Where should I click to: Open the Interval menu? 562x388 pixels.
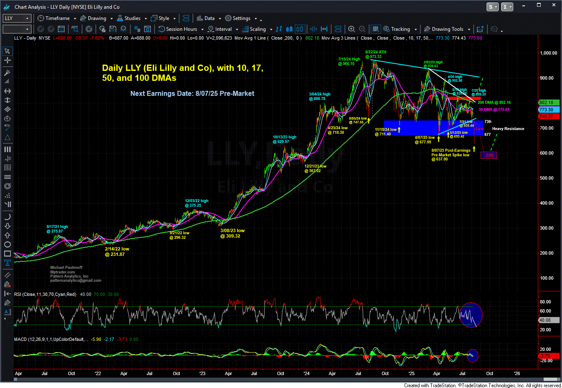[x=220, y=29]
